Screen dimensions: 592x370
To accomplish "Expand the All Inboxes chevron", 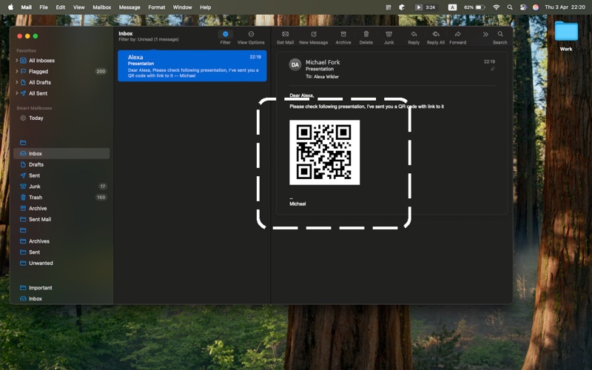I will click(16, 61).
